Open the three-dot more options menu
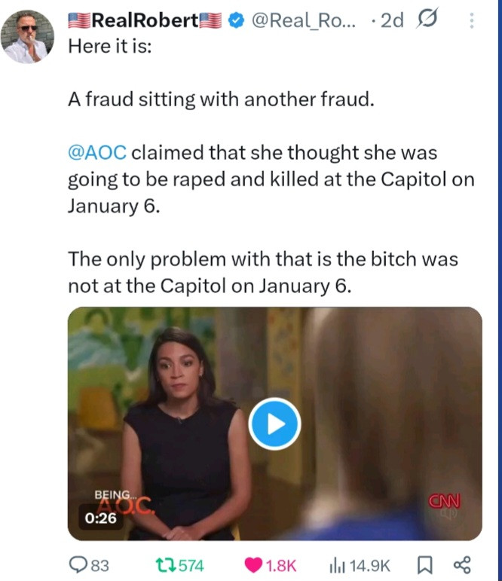Image resolution: width=502 pixels, height=581 pixels. pos(472,21)
